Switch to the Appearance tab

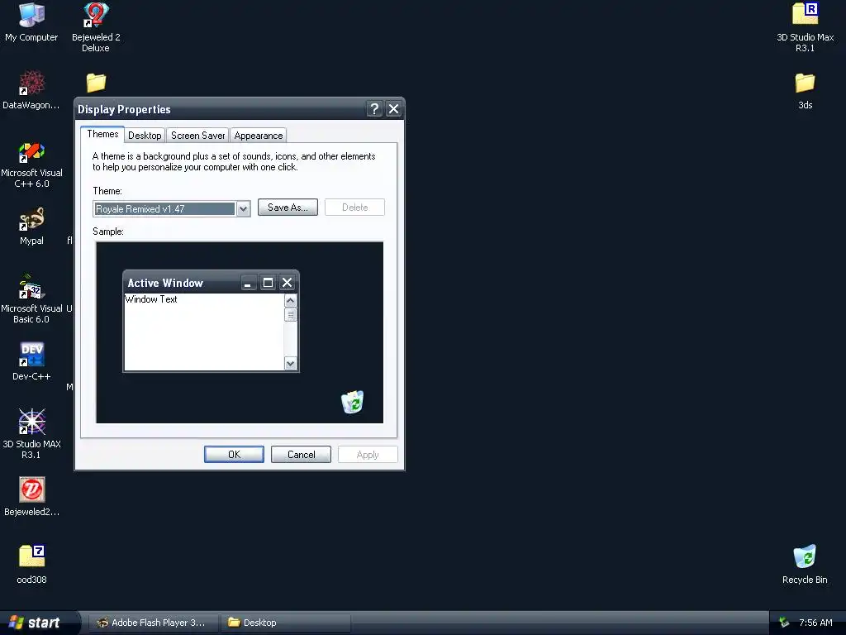259,136
